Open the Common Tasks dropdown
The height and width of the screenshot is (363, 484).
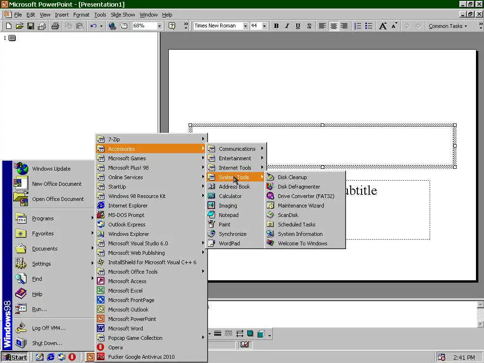coord(448,26)
